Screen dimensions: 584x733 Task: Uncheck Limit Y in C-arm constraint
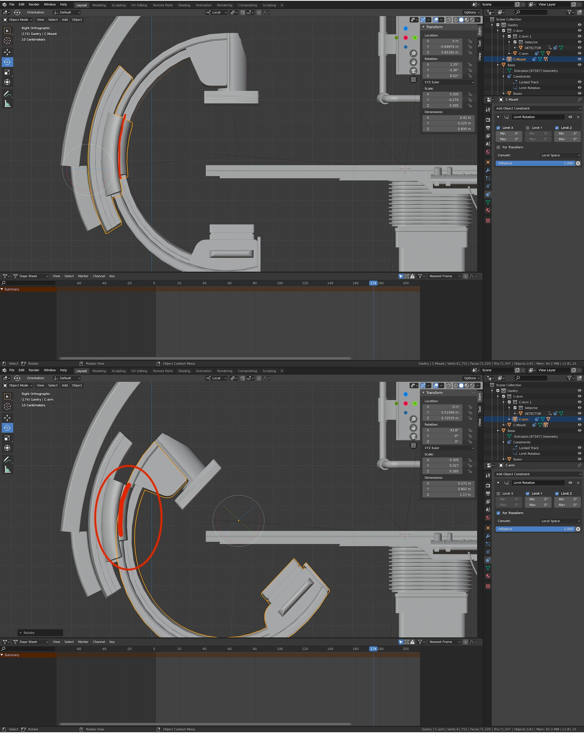pyautogui.click(x=528, y=494)
